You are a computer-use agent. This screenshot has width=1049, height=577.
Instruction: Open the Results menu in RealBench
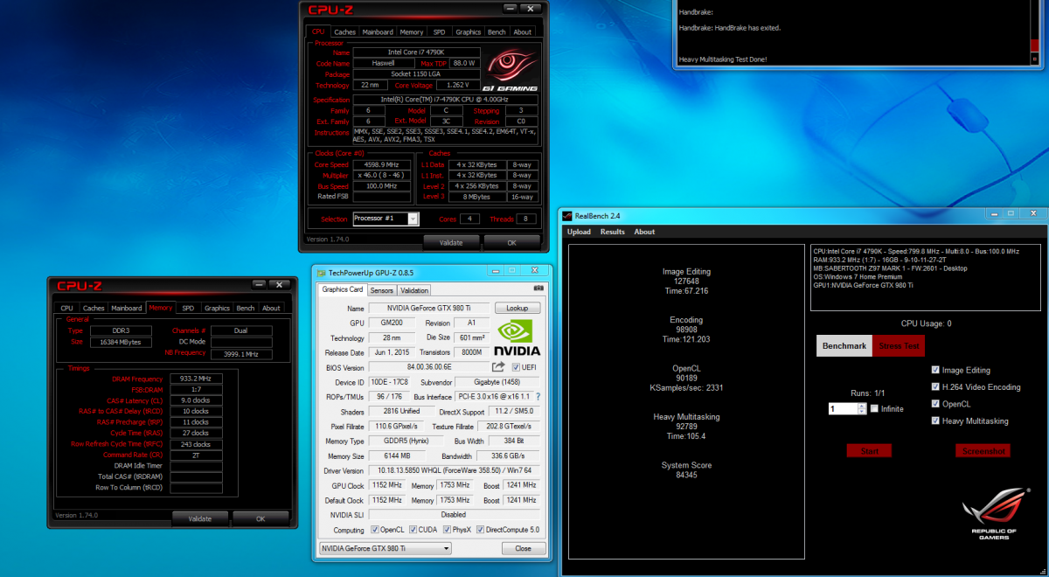tap(613, 232)
